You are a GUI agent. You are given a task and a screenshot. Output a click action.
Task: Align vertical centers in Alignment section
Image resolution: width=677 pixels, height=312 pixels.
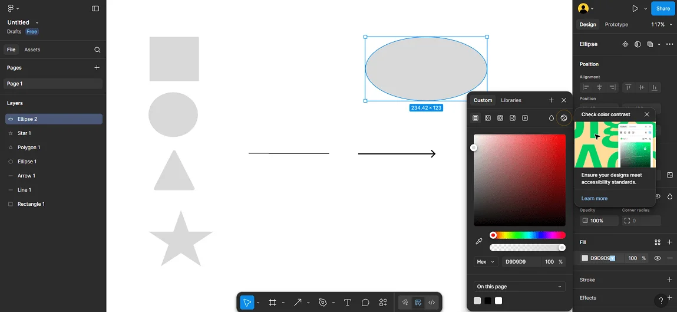click(642, 87)
